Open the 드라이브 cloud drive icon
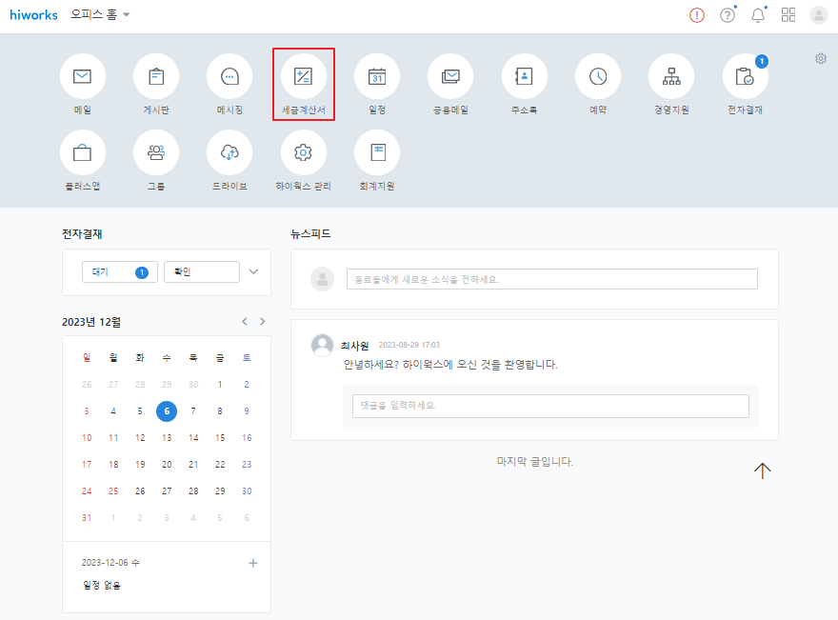Screen dimensions: 838x620 [229, 152]
